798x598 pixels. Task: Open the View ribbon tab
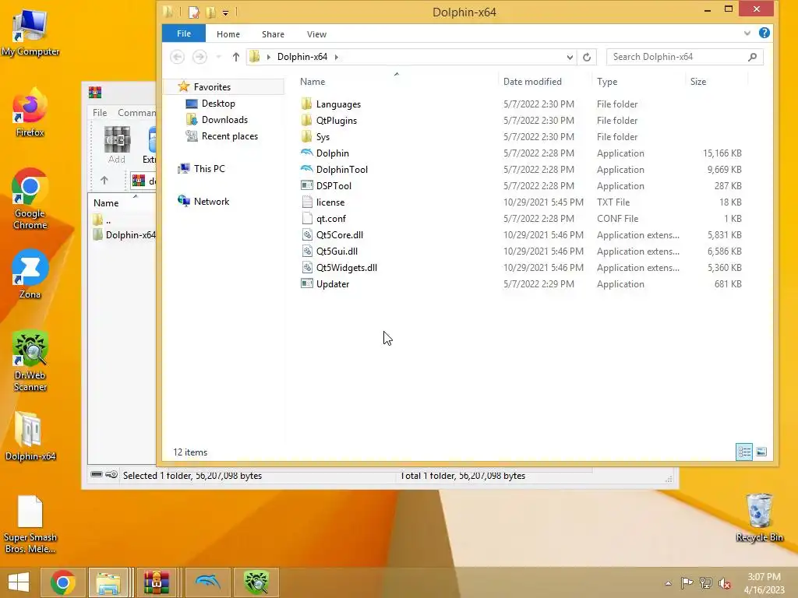316,34
